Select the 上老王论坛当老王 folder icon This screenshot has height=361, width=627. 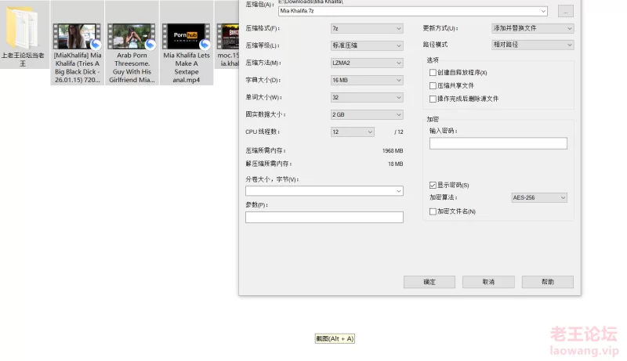[22, 27]
